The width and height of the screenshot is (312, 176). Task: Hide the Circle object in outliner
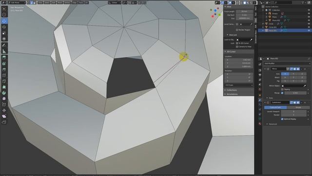click(309, 24)
